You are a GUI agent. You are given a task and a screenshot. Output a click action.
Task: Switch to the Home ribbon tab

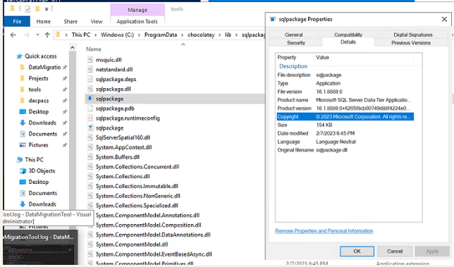[44, 21]
